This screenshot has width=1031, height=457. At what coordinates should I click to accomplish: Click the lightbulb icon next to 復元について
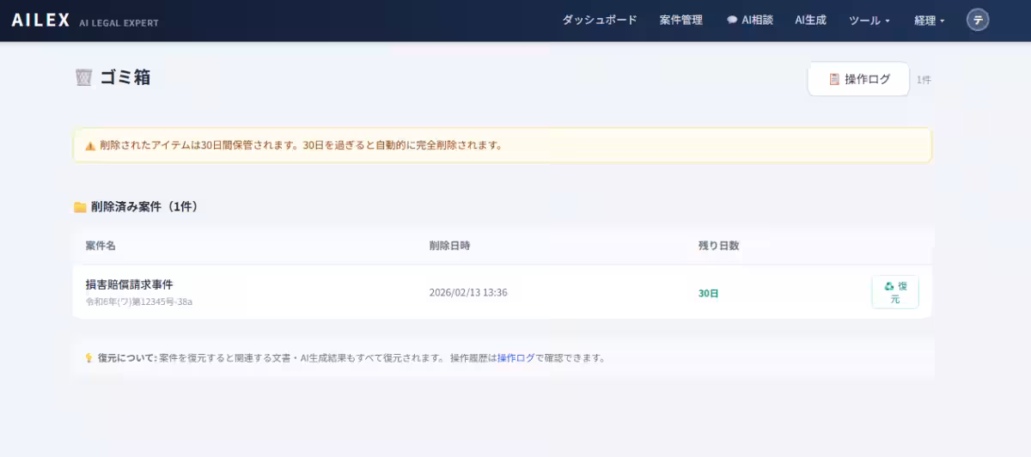(88, 358)
